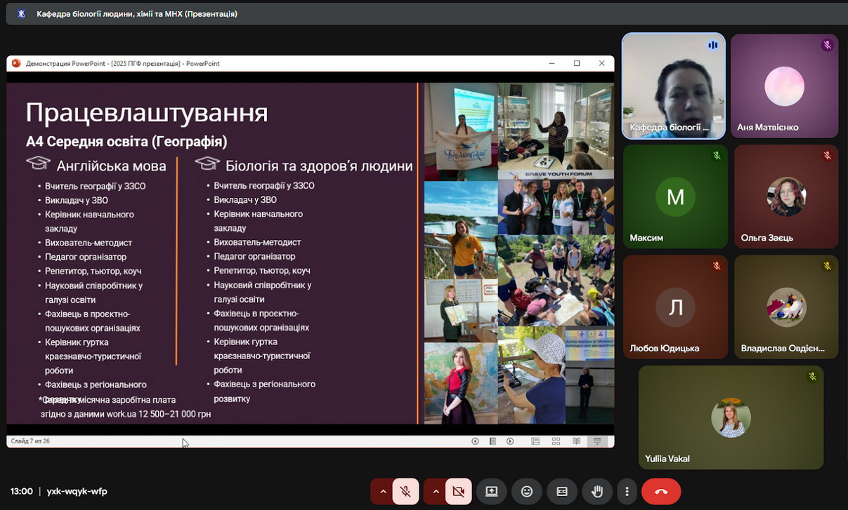Viewport: 848px width, 510px height.
Task: Select Аня Матвієнко participant tile
Action: [x=784, y=86]
